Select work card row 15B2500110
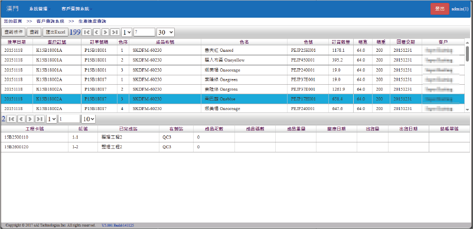The height and width of the screenshot is (229, 473). click(x=235, y=137)
